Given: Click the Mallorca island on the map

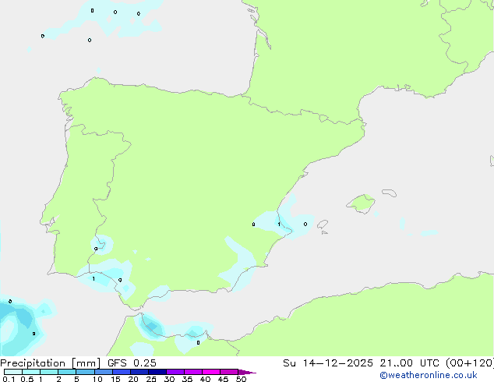Looking at the screenshot, I should (x=361, y=203).
